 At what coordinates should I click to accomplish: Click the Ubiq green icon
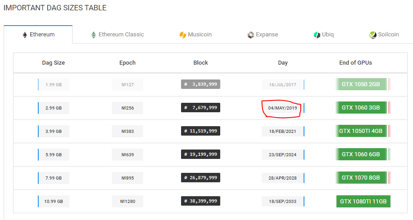[317, 35]
